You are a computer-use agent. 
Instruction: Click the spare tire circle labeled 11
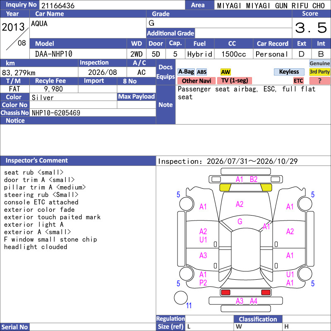pos(181,297)
